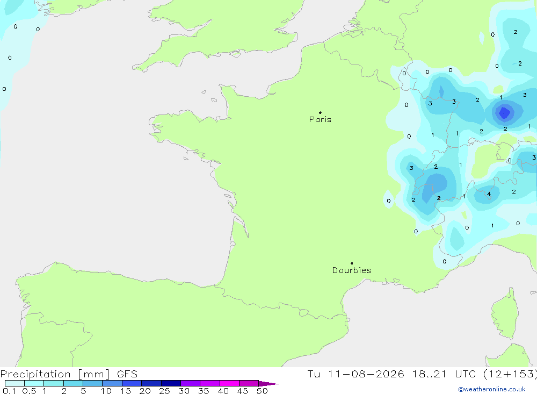The image size is (537, 394).
Task: Click the forecast date '11-08-2026' text
Action: 366,374
